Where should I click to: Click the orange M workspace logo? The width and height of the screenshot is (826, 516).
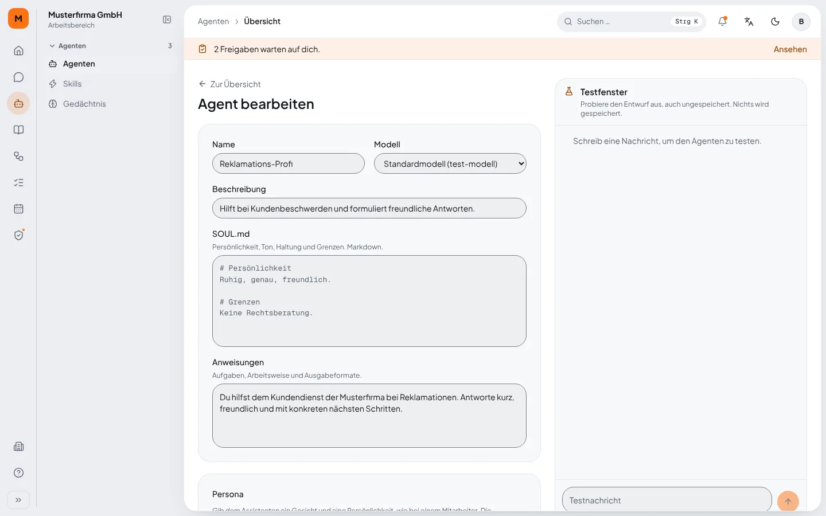[x=18, y=18]
